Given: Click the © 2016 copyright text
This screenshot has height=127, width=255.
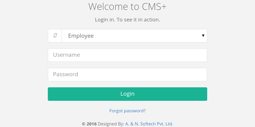Looking at the screenshot, I should (x=89, y=124).
